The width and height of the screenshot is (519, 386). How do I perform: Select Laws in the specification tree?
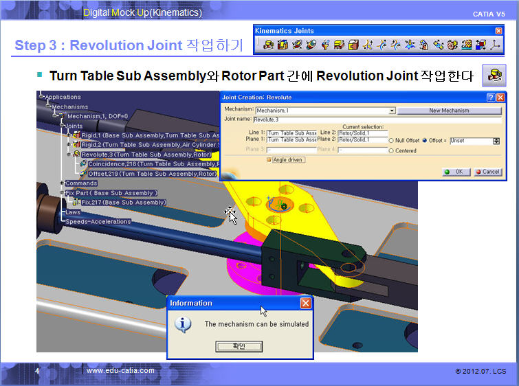[x=72, y=212]
